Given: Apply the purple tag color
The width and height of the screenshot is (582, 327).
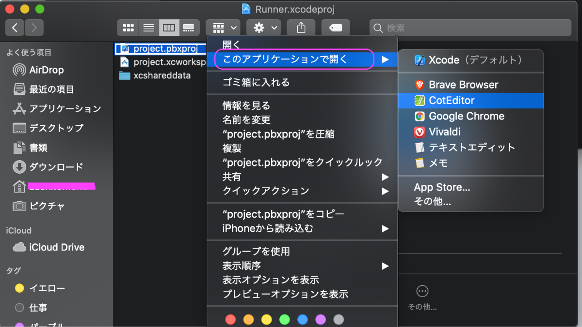Looking at the screenshot, I should click(x=321, y=319).
